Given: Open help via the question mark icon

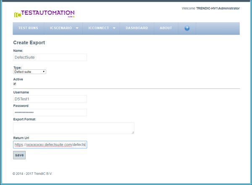Looking at the screenshot, I should (x=187, y=28).
